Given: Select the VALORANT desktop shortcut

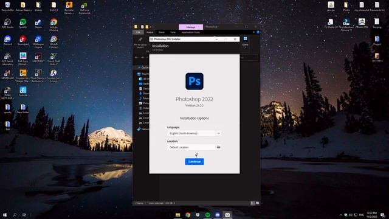Looking at the screenshot, I should 38,57.
